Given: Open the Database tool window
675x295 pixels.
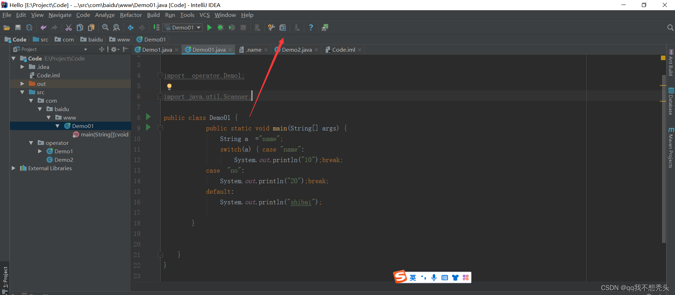Looking at the screenshot, I should (x=671, y=101).
